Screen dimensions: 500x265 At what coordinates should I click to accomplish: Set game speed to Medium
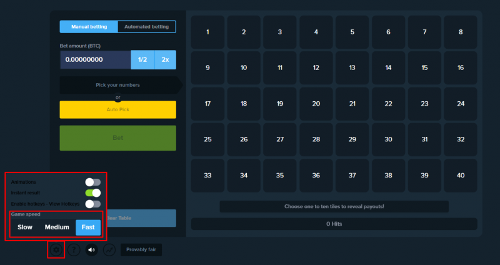pos(57,227)
